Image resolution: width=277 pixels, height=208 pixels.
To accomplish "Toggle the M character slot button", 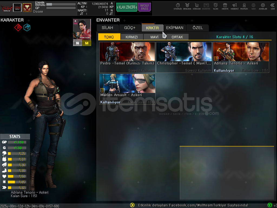I will point(87,43).
